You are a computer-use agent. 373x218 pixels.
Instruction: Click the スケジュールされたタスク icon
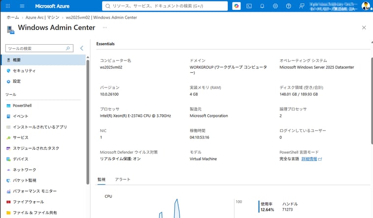[8, 148]
